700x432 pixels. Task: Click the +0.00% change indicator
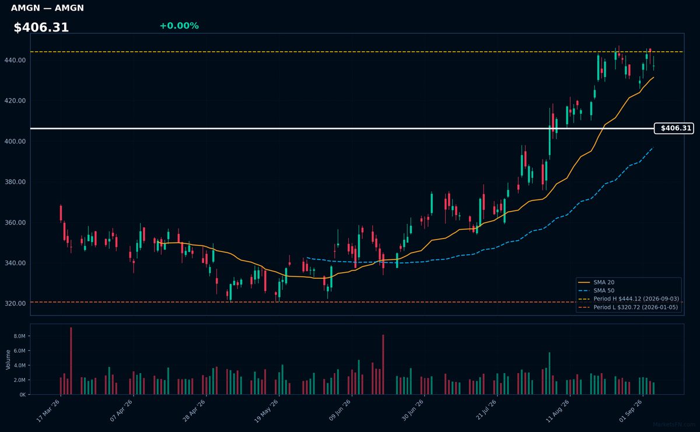pyautogui.click(x=179, y=26)
